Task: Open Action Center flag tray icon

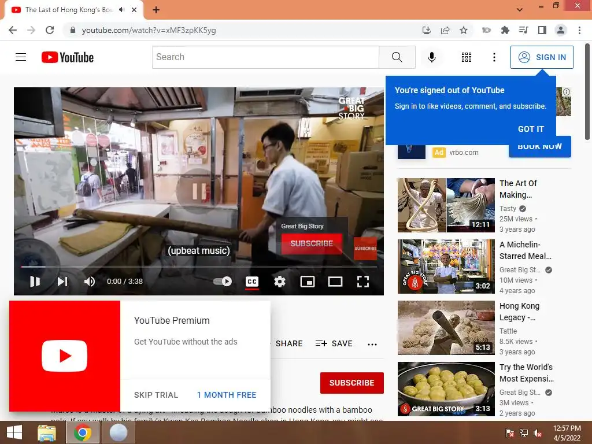Action: click(509, 433)
